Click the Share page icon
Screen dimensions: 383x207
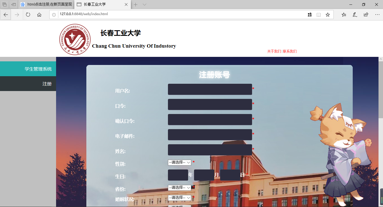point(366,15)
